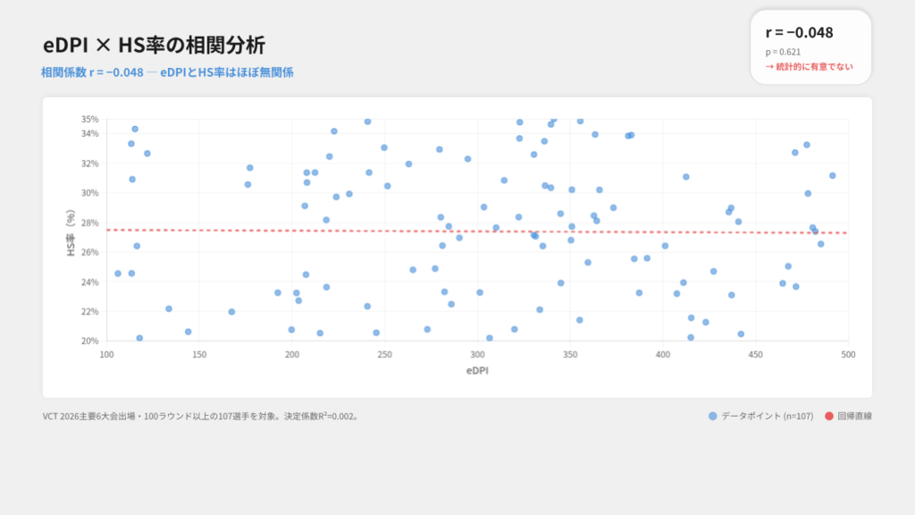Click the bold r = −0.048 in the stat card

tap(799, 32)
